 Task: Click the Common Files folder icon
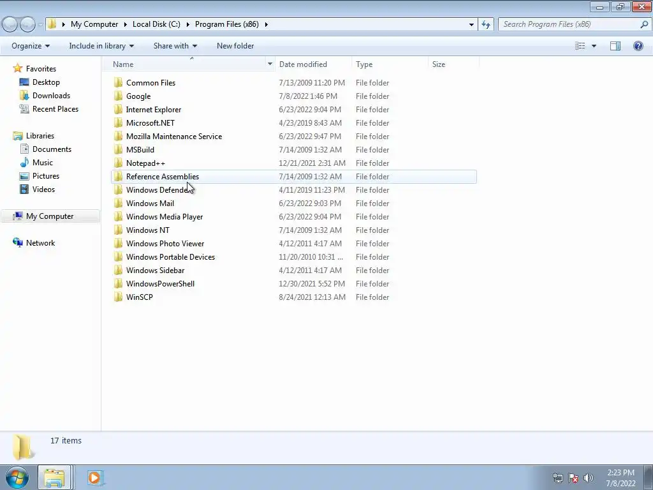(118, 82)
